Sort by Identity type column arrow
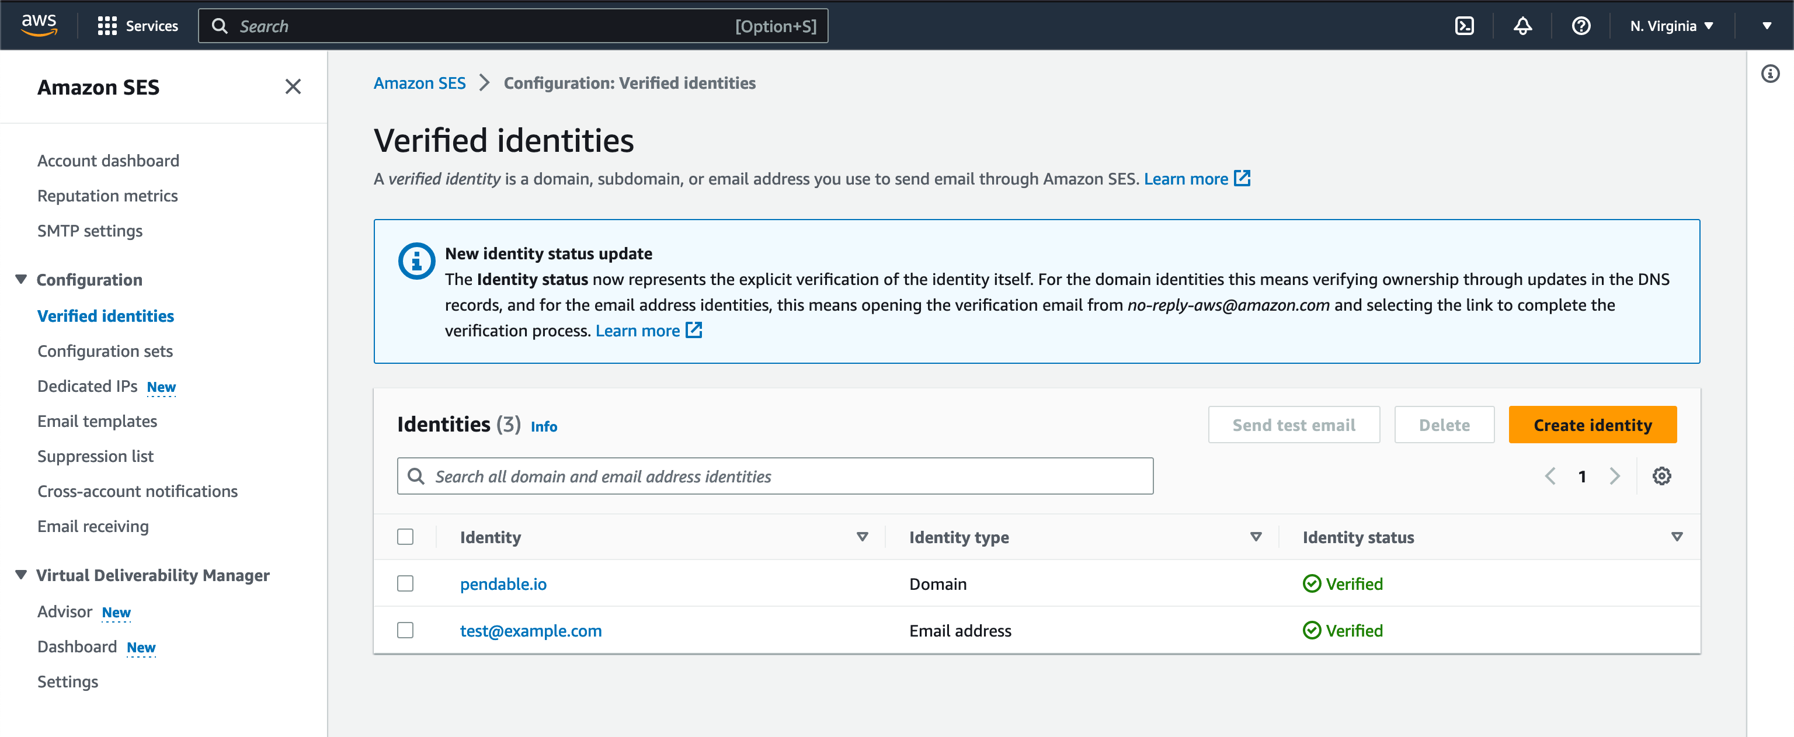 1256,536
